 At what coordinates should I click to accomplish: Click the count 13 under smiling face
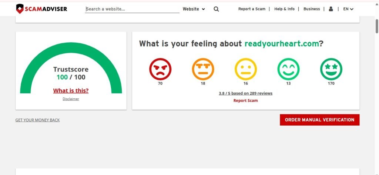[288, 83]
